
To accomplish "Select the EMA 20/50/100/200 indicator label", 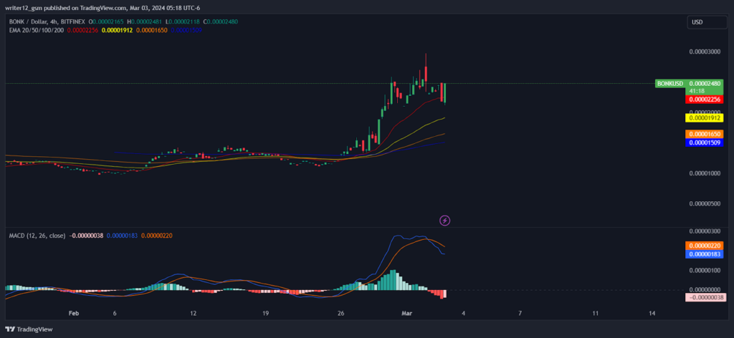I will (37, 30).
